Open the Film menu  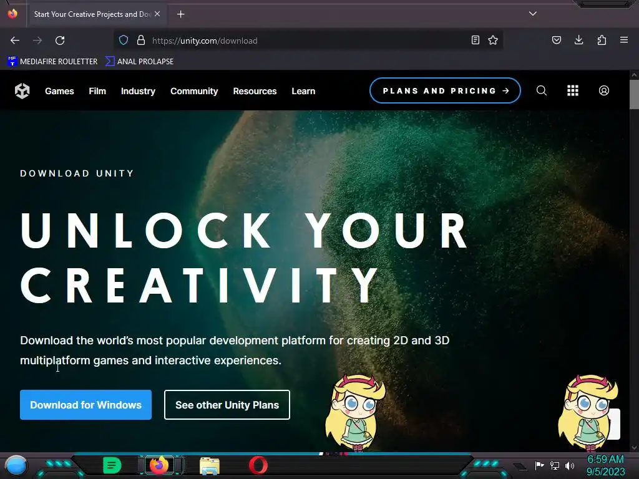pyautogui.click(x=97, y=91)
